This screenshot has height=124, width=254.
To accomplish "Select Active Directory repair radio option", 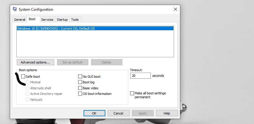I will coord(27,94).
